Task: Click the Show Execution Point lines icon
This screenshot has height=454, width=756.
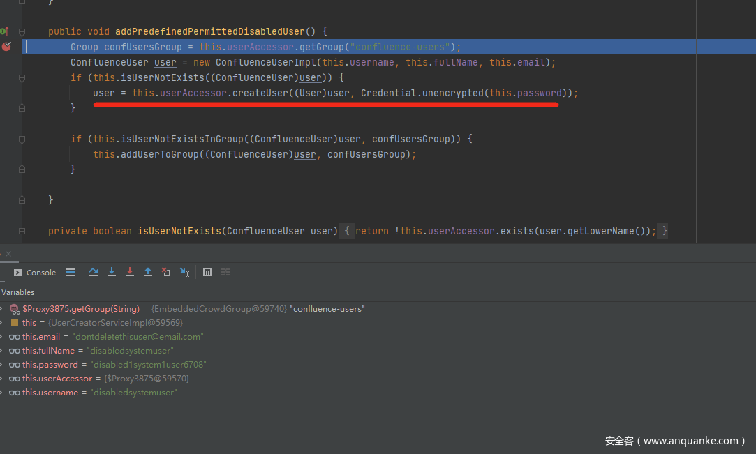Action: (x=71, y=272)
